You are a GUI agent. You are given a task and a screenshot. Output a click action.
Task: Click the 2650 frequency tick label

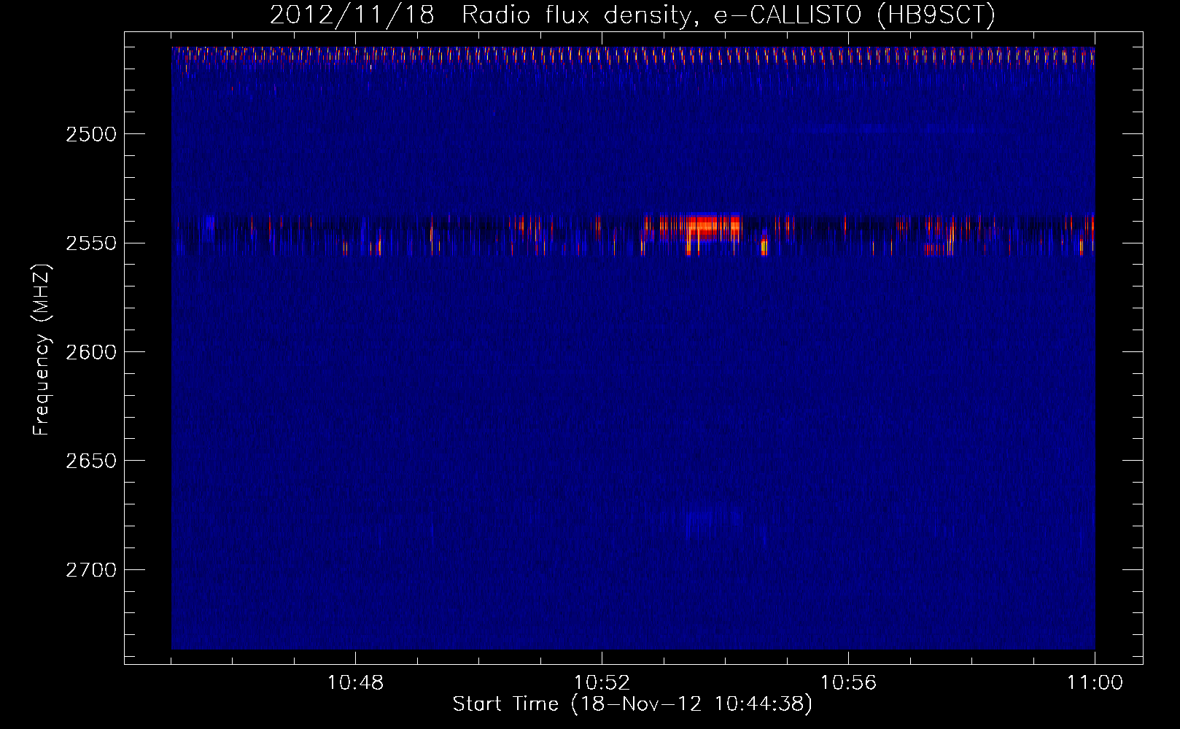point(91,461)
